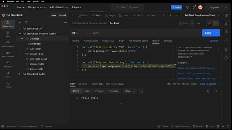This screenshot has width=232, height=130.
Task: Collapse the snippets panel with chevron
Action: 219,49
